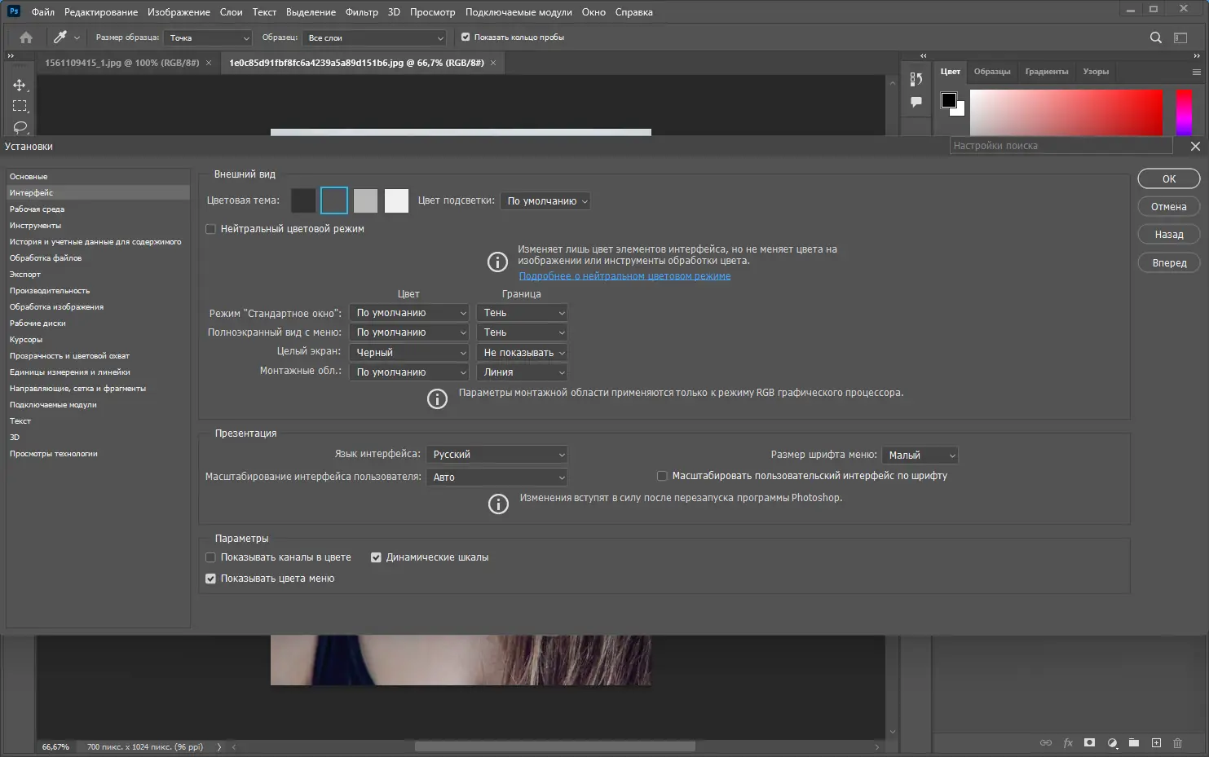Select the Rectangular Marquee tool

[x=19, y=105]
